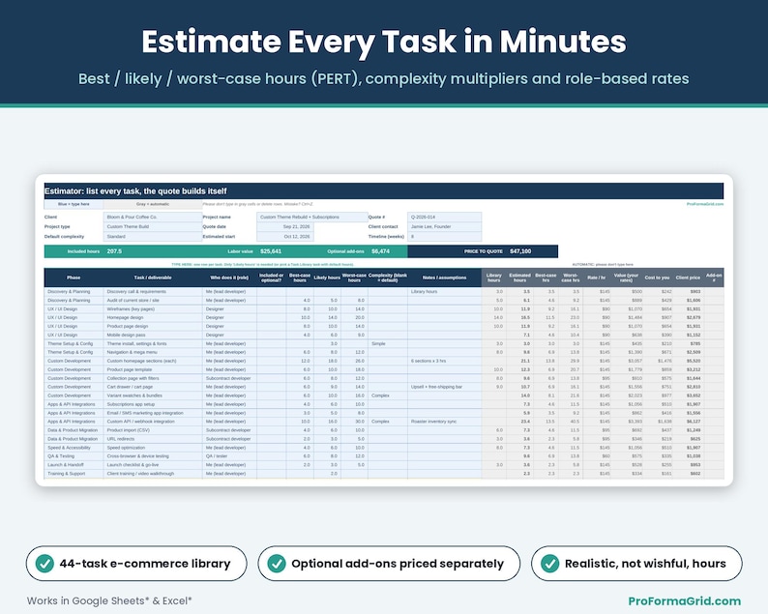768x614 pixels.
Task: Click the Notes / assumptions column header
Action: tap(444, 278)
